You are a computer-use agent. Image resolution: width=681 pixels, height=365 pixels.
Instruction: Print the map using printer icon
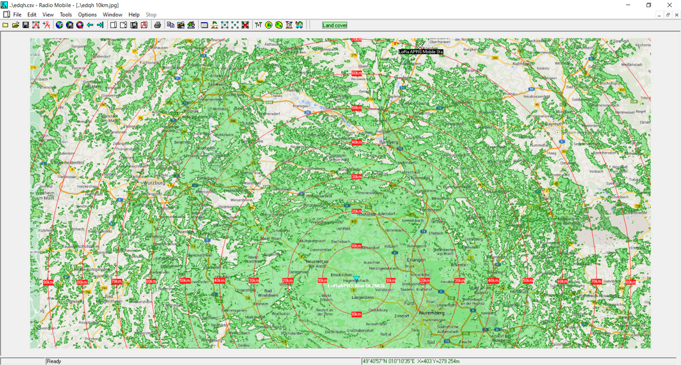[157, 25]
